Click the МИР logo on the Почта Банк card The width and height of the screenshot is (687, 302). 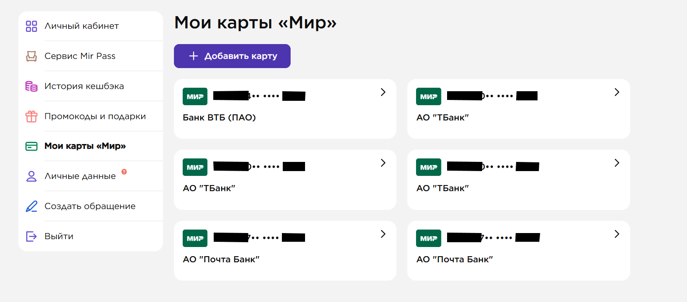[195, 238]
